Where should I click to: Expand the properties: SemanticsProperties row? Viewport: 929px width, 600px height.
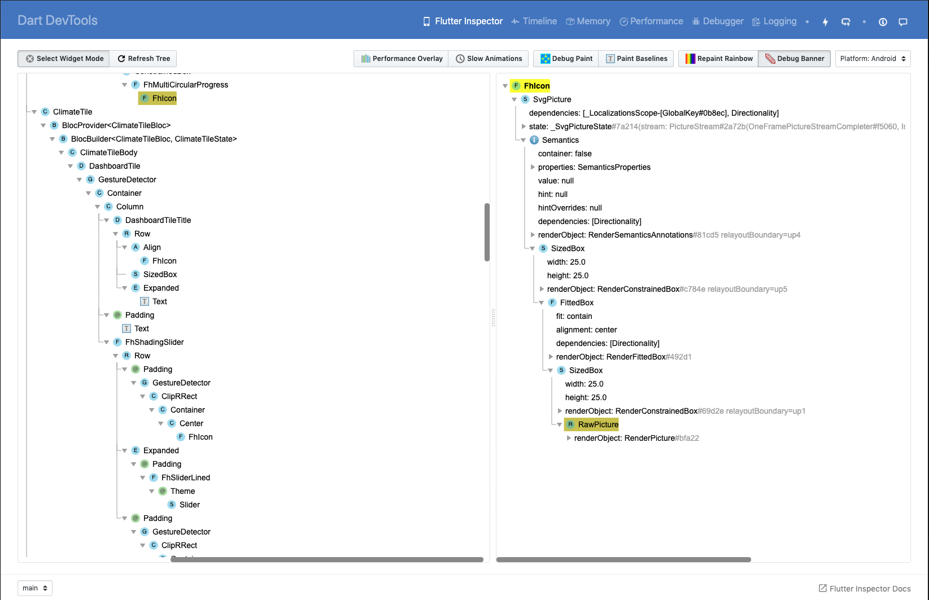click(x=533, y=167)
